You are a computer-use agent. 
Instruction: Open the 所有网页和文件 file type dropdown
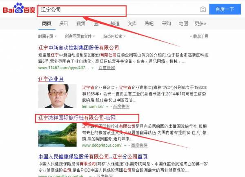[x=80, y=36]
